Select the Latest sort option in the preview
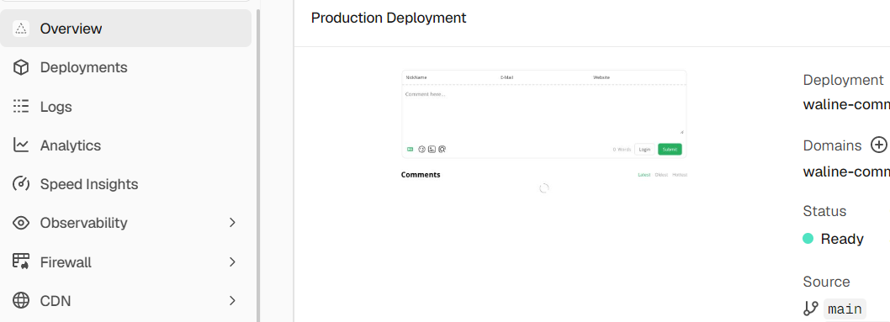This screenshot has width=890, height=322. click(644, 175)
